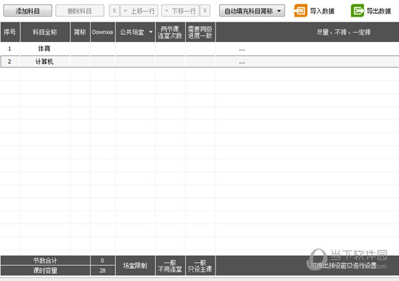This screenshot has height=281, width=399.
Task: Click the 需要同级进度一致 column header
Action: coord(200,32)
